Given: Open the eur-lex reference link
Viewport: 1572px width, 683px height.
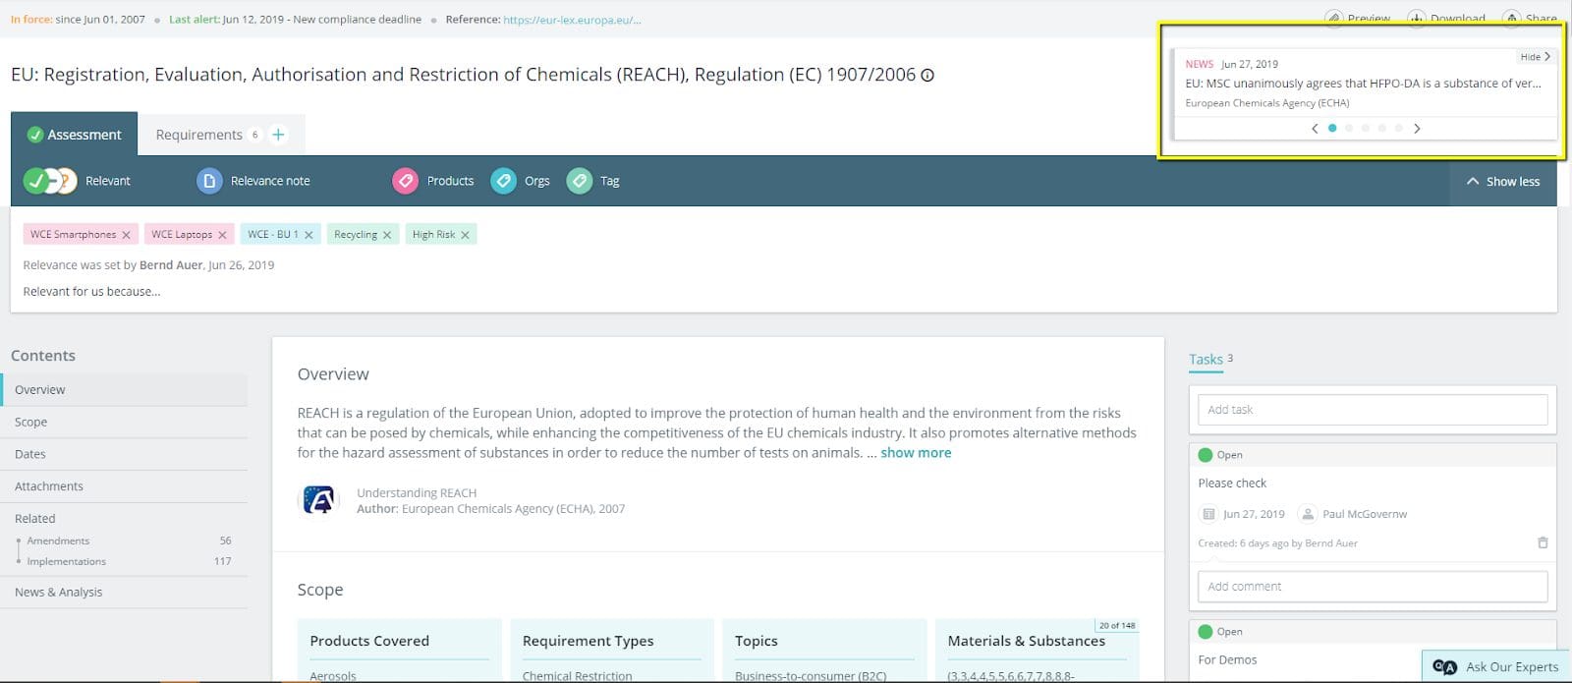Looking at the screenshot, I should (572, 20).
